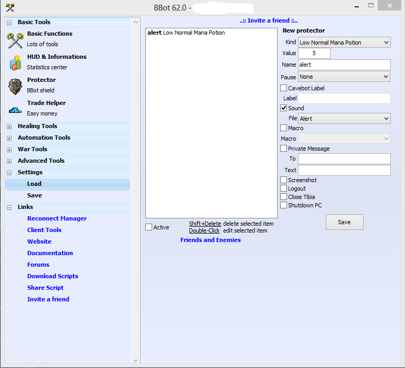Expand the Automation Tools section
The image size is (405, 368).
(9, 138)
